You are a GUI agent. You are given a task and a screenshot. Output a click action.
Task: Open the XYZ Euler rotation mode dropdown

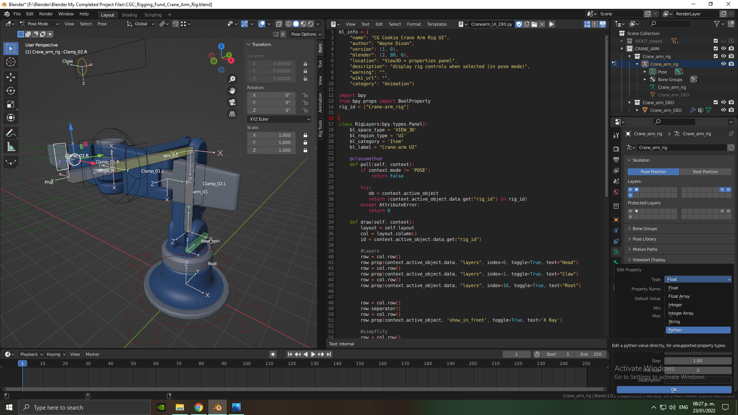(279, 119)
